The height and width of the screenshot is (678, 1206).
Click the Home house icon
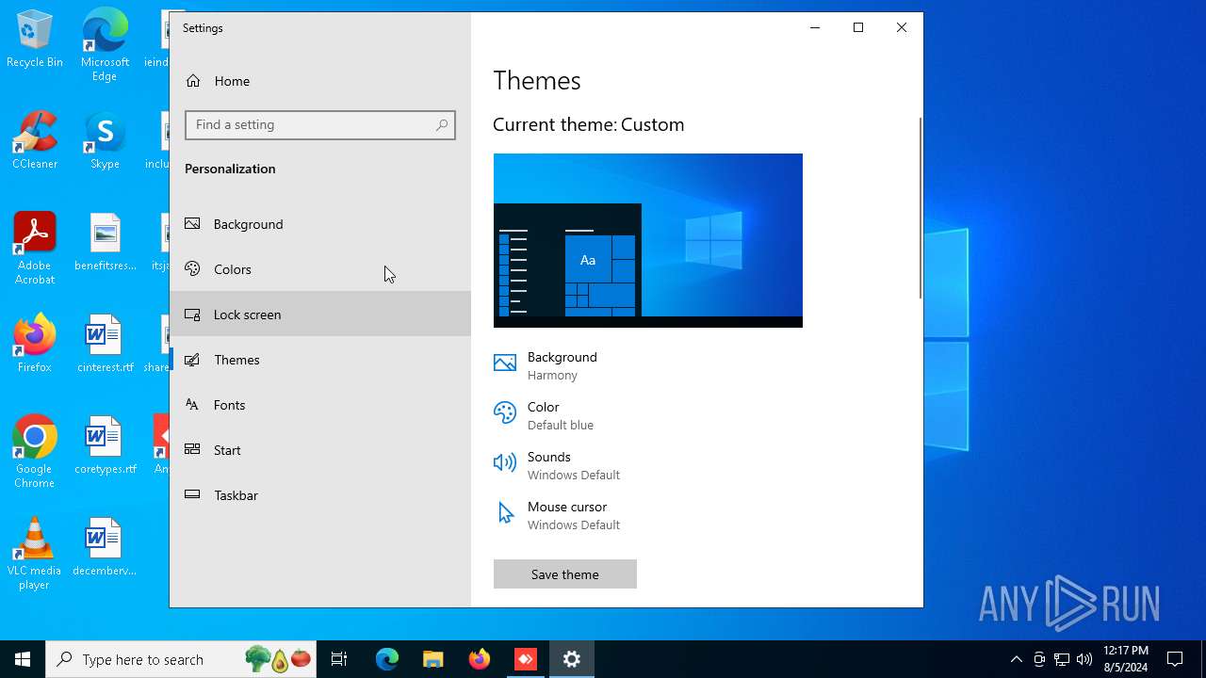pyautogui.click(x=193, y=81)
